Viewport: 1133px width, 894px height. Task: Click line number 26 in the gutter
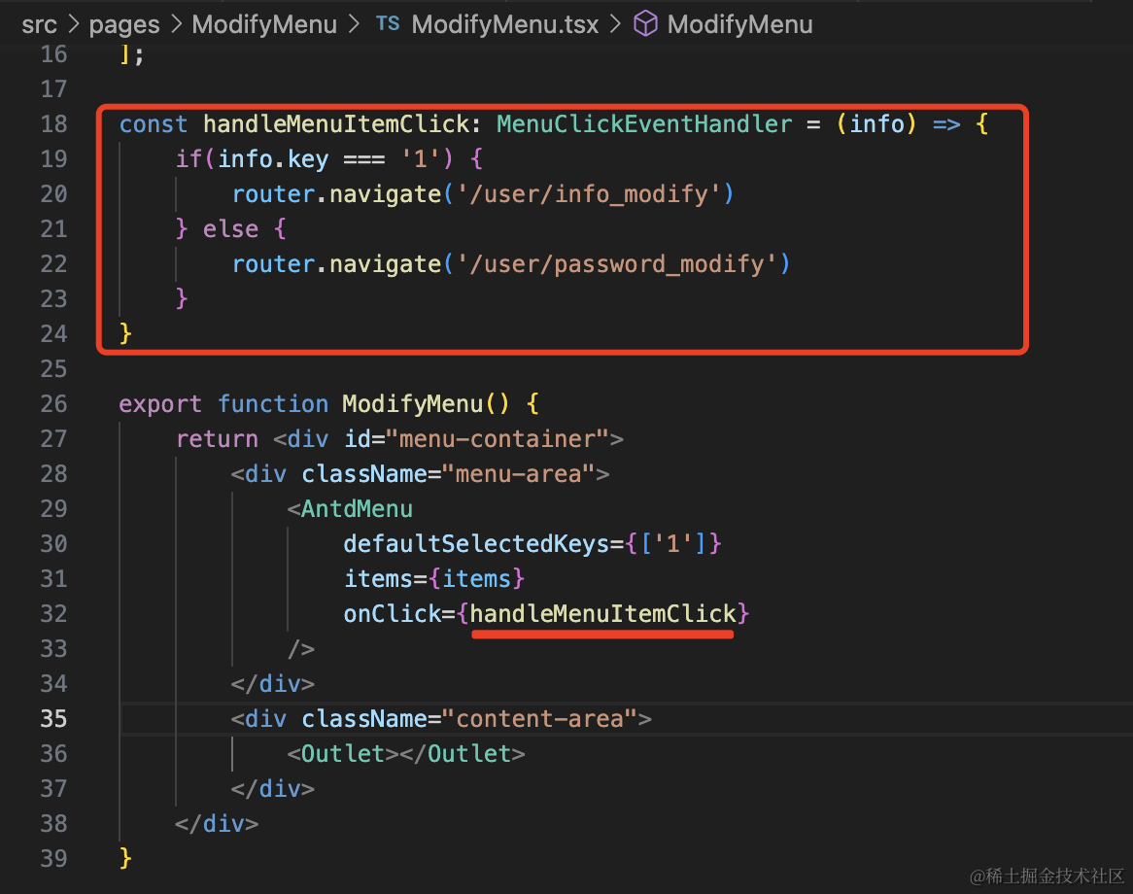click(53, 404)
